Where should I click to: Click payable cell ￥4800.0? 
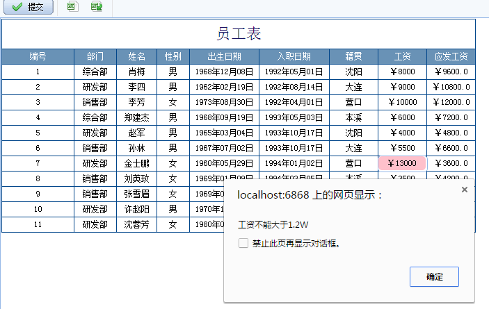451,133
